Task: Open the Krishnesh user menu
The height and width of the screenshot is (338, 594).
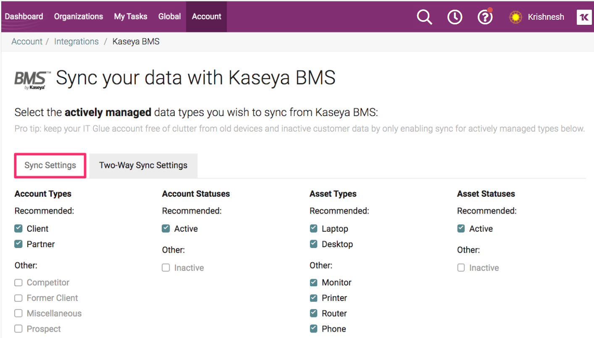Action: (546, 17)
